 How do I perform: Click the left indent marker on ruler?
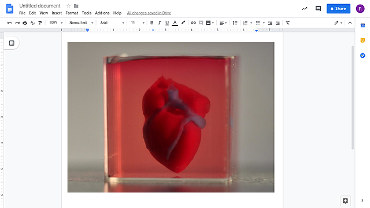(87, 30)
